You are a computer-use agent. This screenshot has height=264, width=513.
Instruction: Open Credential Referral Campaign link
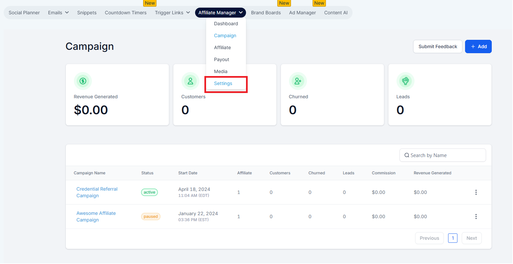[97, 192]
